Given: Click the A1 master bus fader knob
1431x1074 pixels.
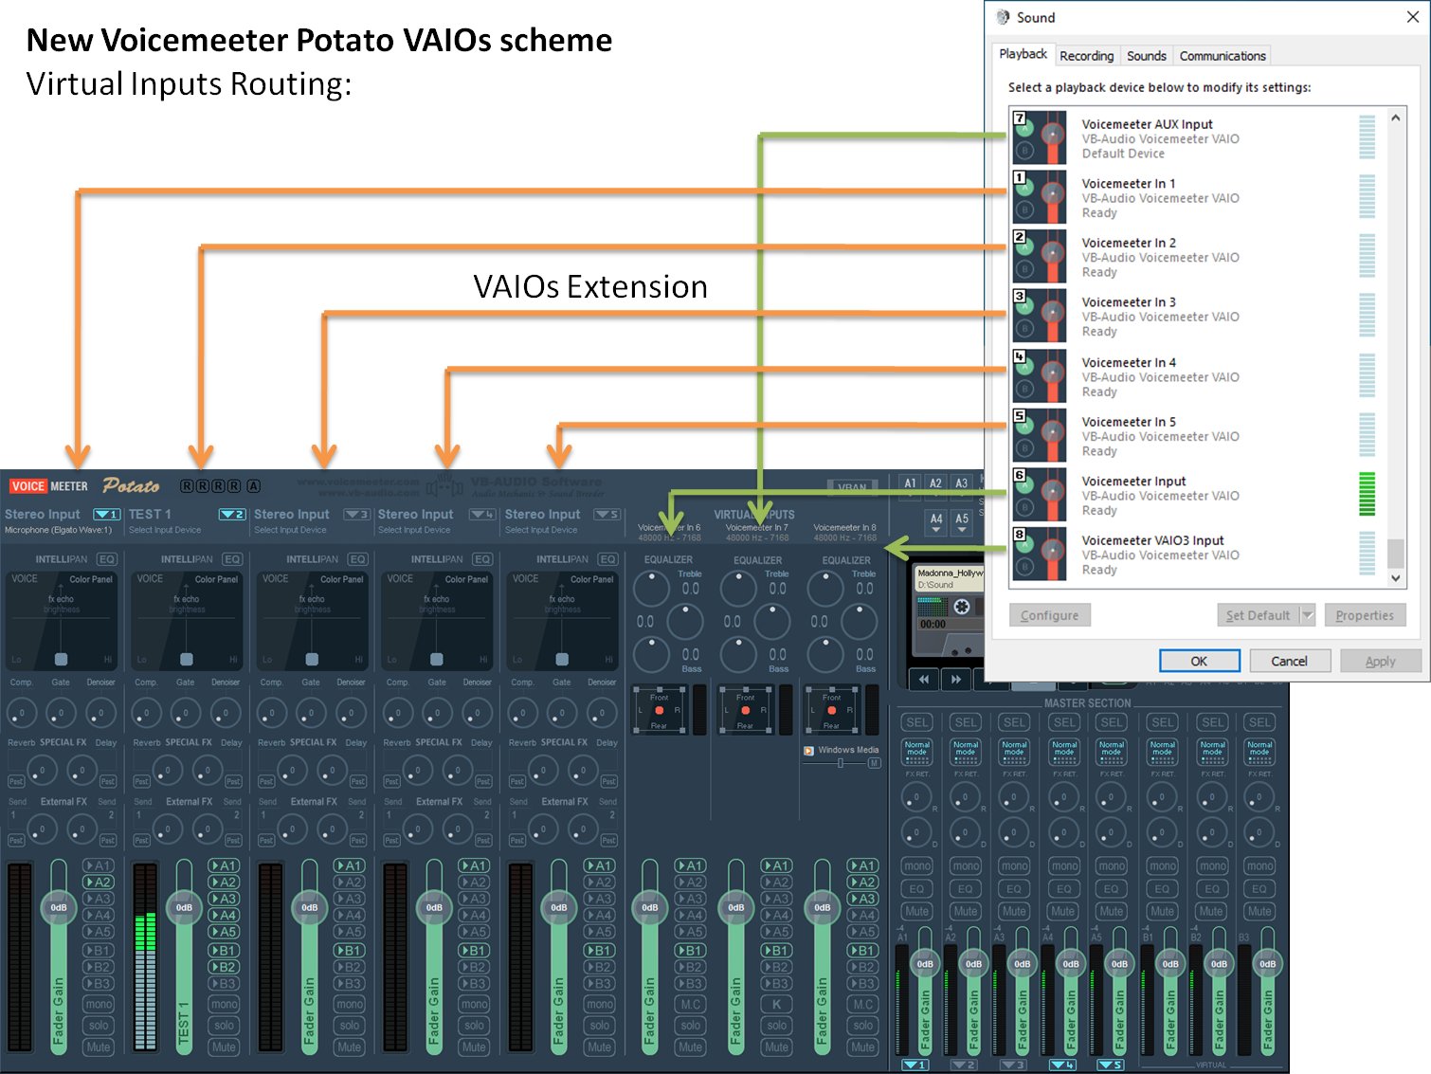Looking at the screenshot, I should [x=925, y=964].
